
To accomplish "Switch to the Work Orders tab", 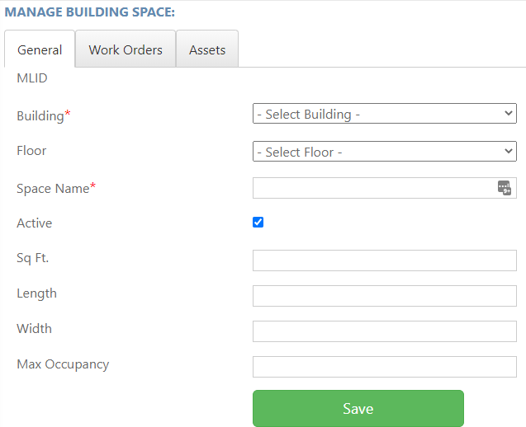I will click(126, 49).
